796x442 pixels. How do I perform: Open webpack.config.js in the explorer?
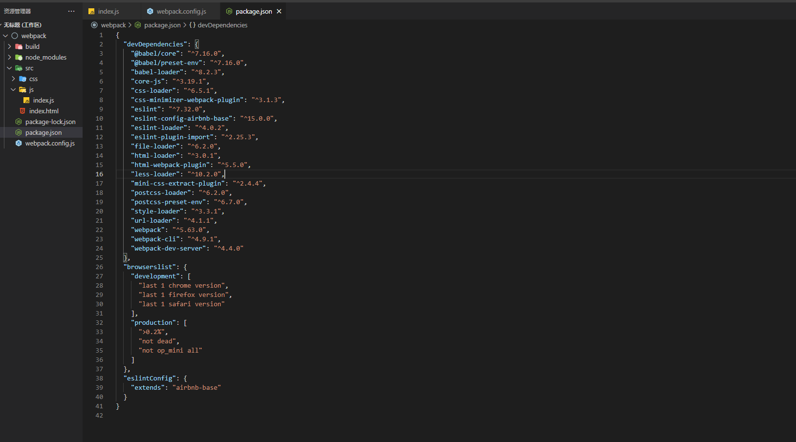click(50, 143)
